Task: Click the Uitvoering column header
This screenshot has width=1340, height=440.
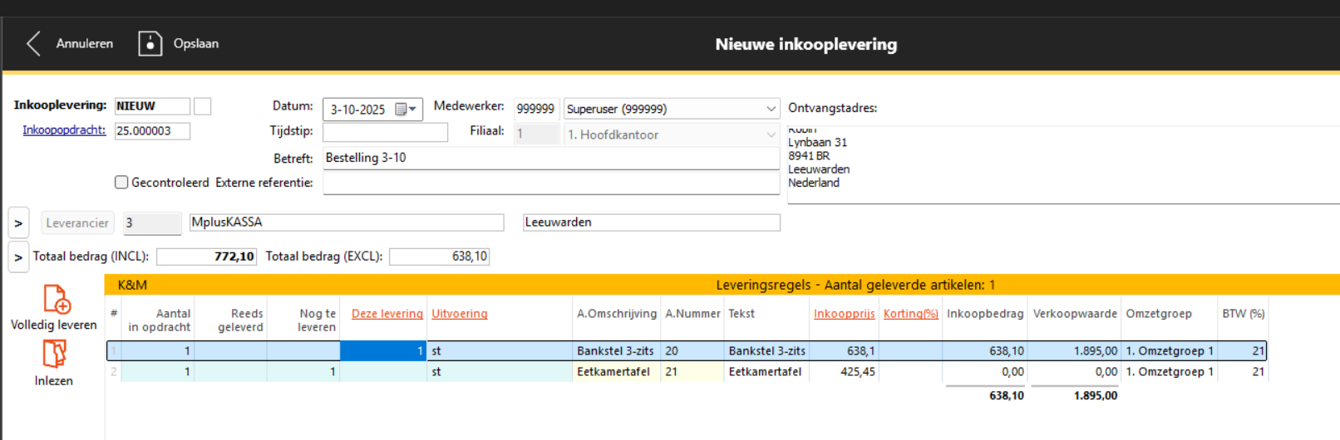Action: (459, 314)
